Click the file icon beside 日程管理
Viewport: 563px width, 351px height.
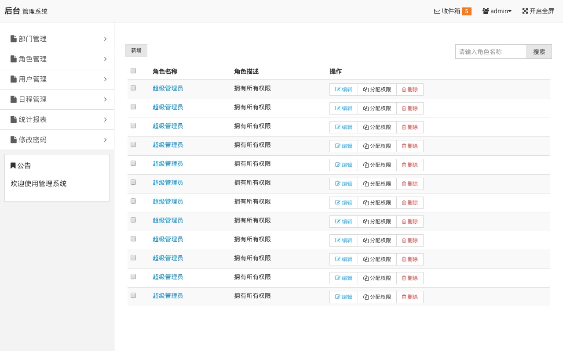tap(14, 99)
